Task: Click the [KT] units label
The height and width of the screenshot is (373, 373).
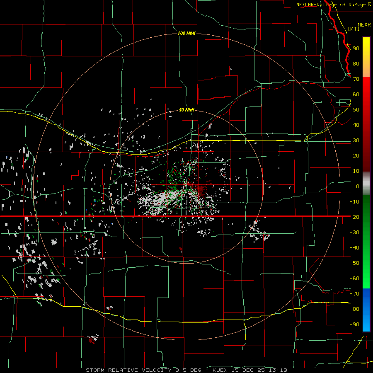Action: 354,29
